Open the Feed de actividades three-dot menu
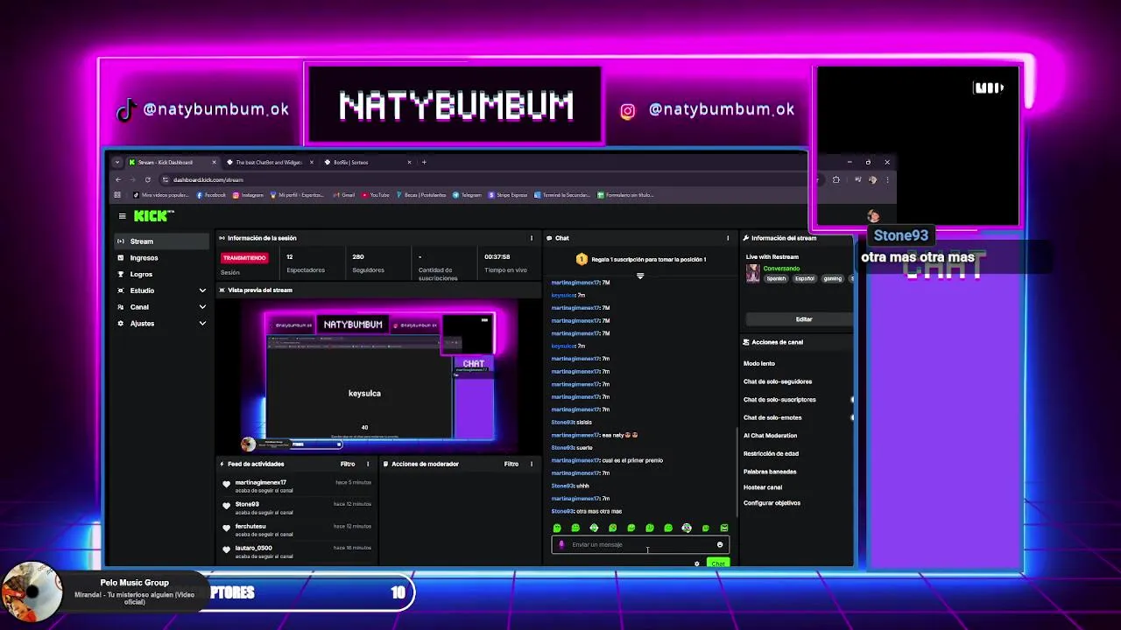The width and height of the screenshot is (1121, 630). 368,464
